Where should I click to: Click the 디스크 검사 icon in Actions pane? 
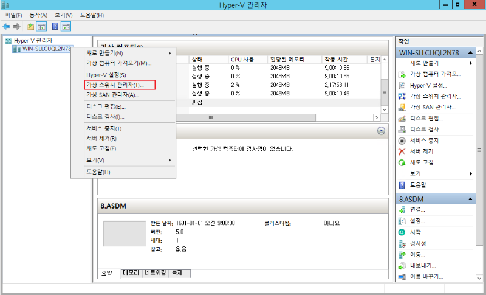pyautogui.click(x=402, y=130)
